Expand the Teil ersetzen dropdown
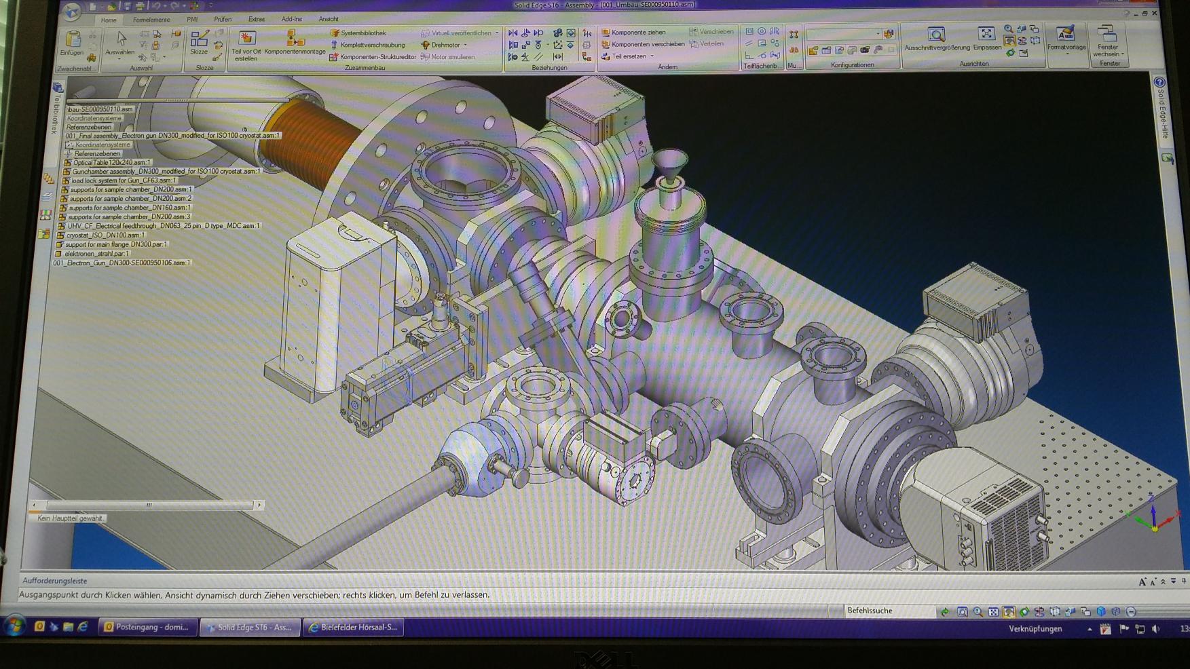 pos(651,56)
